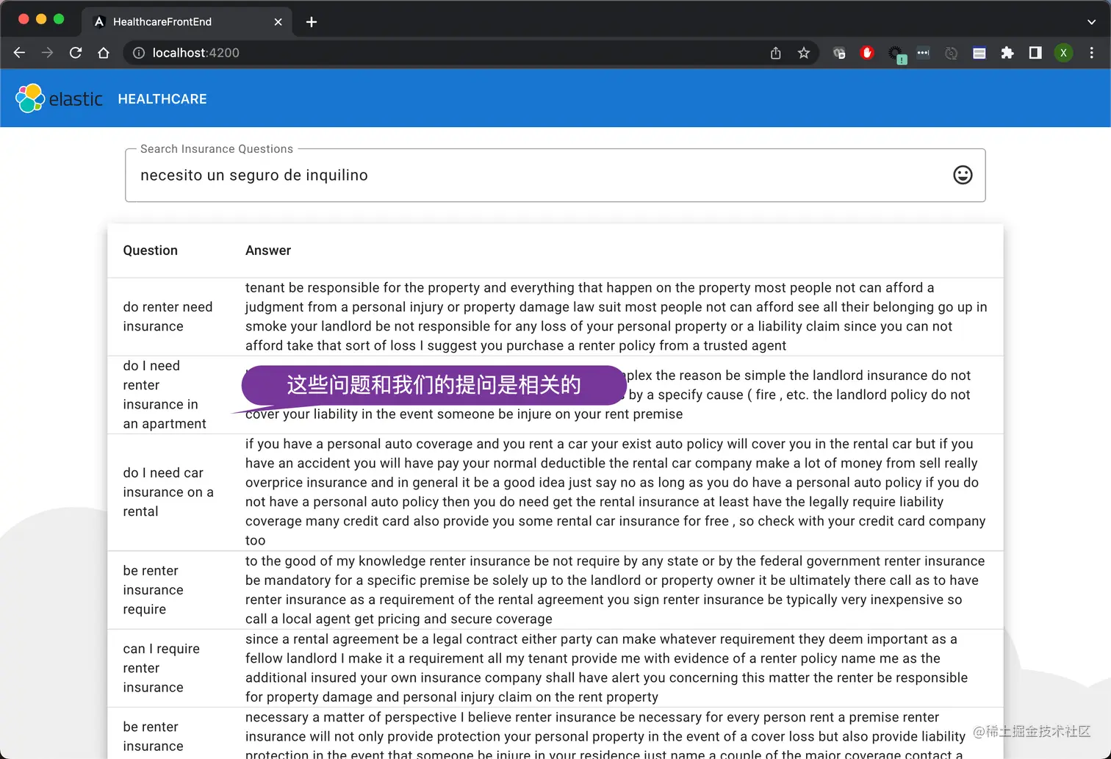Viewport: 1111px width, 759px height.
Task: Open the extensions puzzle piece menu
Action: pyautogui.click(x=1007, y=53)
